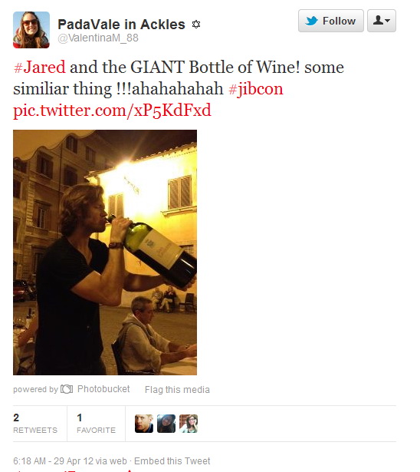
Task: Click the middle dark-haired retweeter avatar
Action: point(166,424)
